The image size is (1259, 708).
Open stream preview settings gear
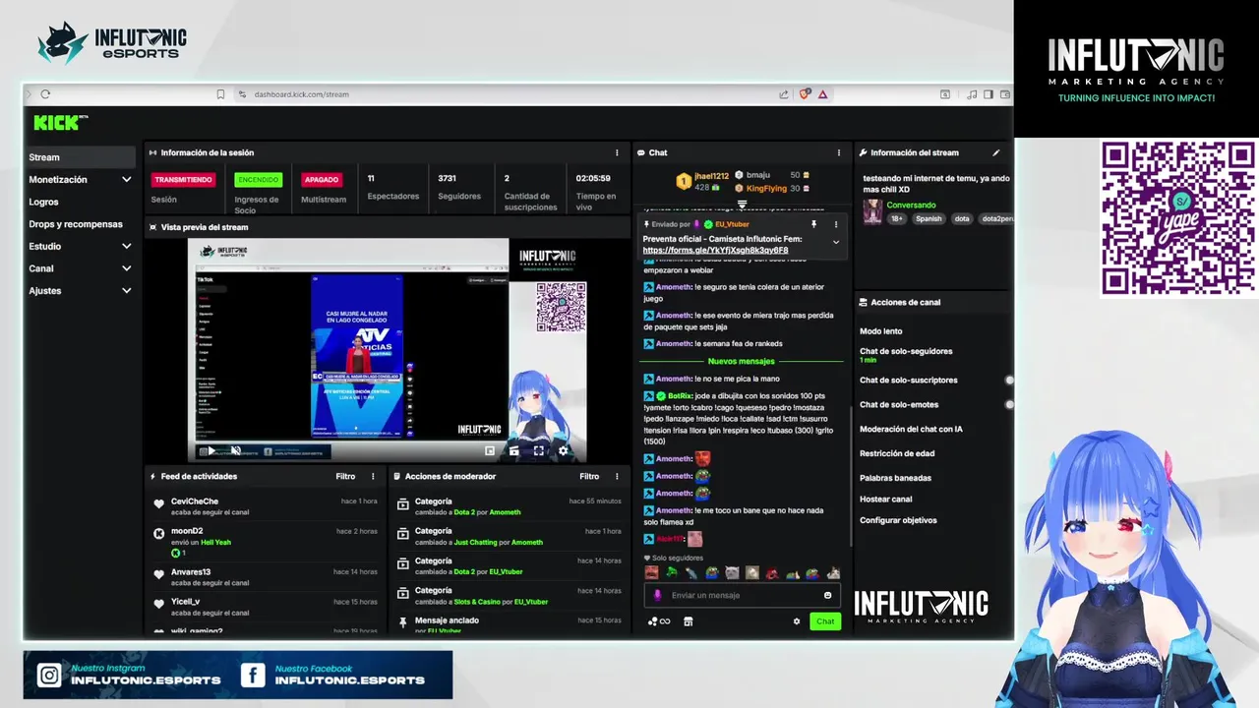pos(564,451)
